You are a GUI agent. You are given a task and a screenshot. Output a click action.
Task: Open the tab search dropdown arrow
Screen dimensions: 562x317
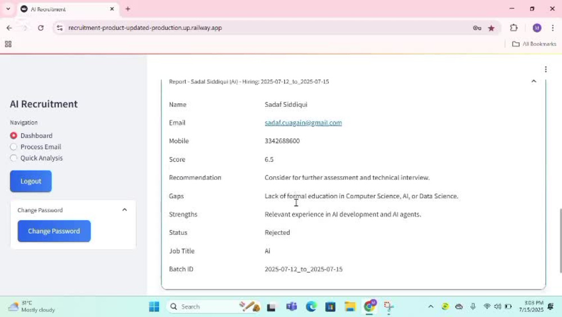8,9
